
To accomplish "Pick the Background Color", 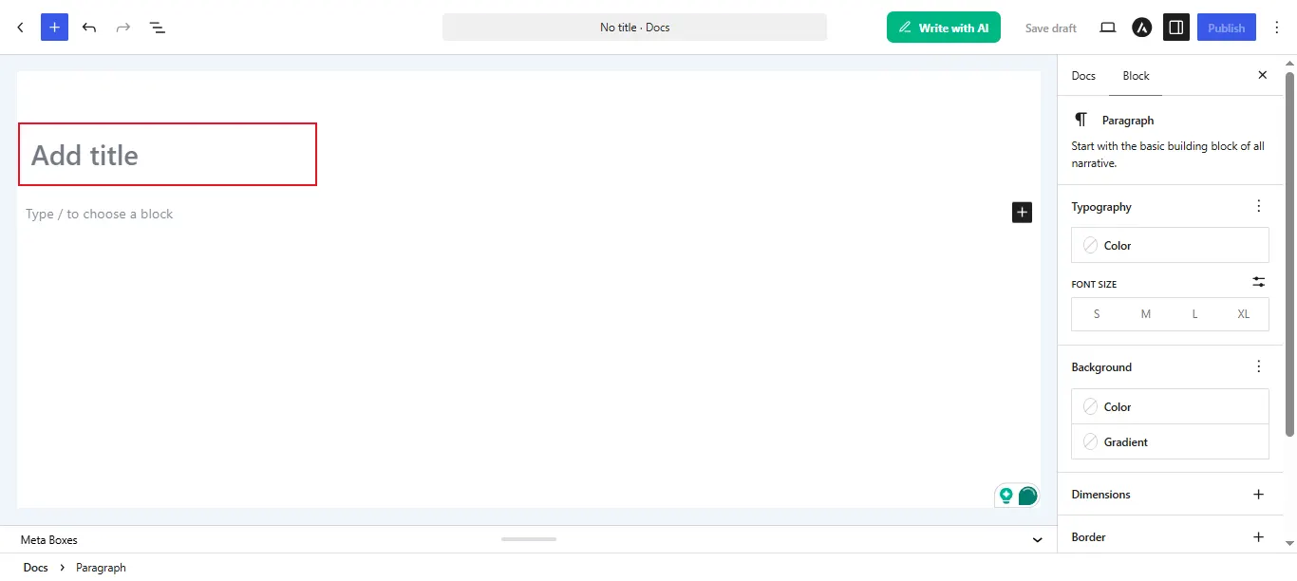I will pyautogui.click(x=1170, y=406).
